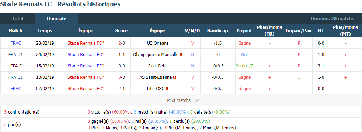
Task: Switch to the Total tab
Action: [x=18, y=19]
